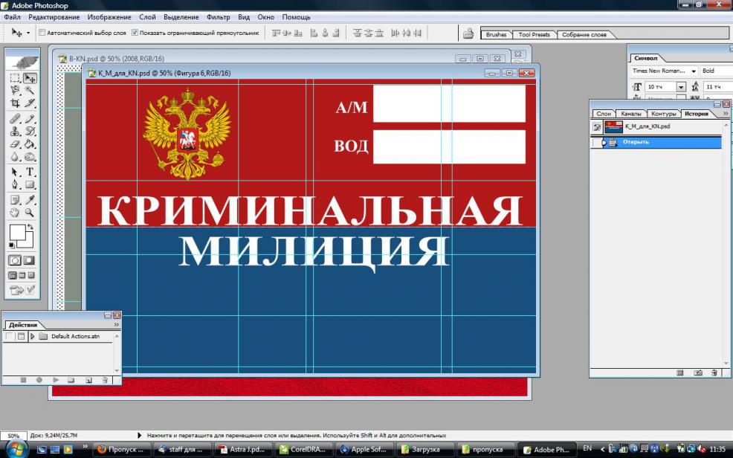Play the selected action
Image resolution: width=733 pixels, height=458 pixels.
[56, 381]
